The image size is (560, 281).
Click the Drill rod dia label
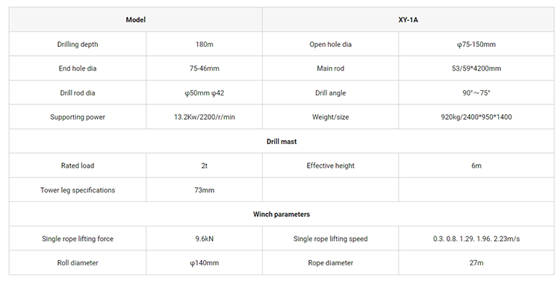(x=78, y=93)
